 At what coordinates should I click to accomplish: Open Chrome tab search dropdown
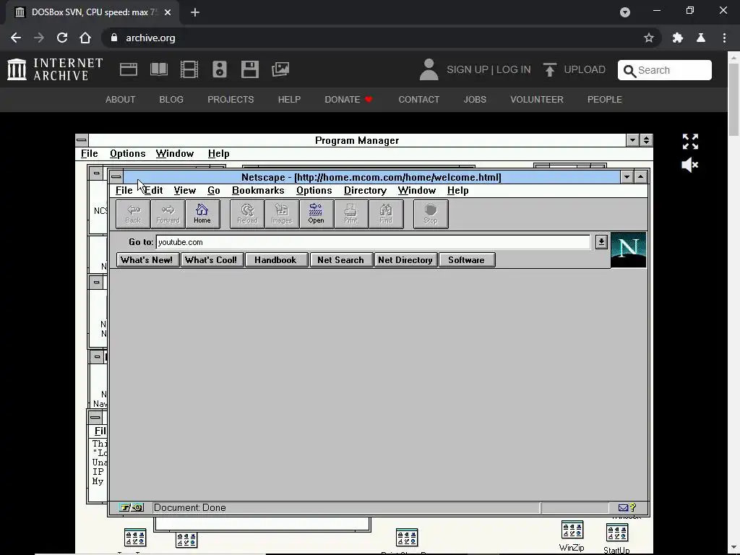point(625,12)
